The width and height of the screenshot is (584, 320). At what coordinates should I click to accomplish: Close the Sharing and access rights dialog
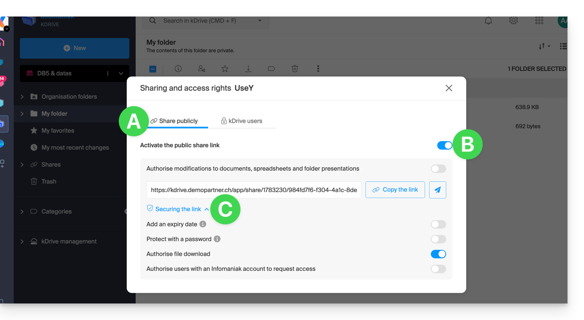449,88
